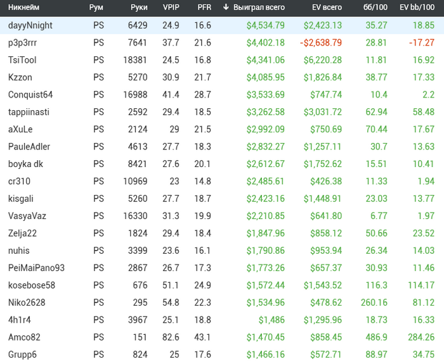Click the Выиграл всего column header
This screenshot has height=362, width=444.
click(x=259, y=8)
